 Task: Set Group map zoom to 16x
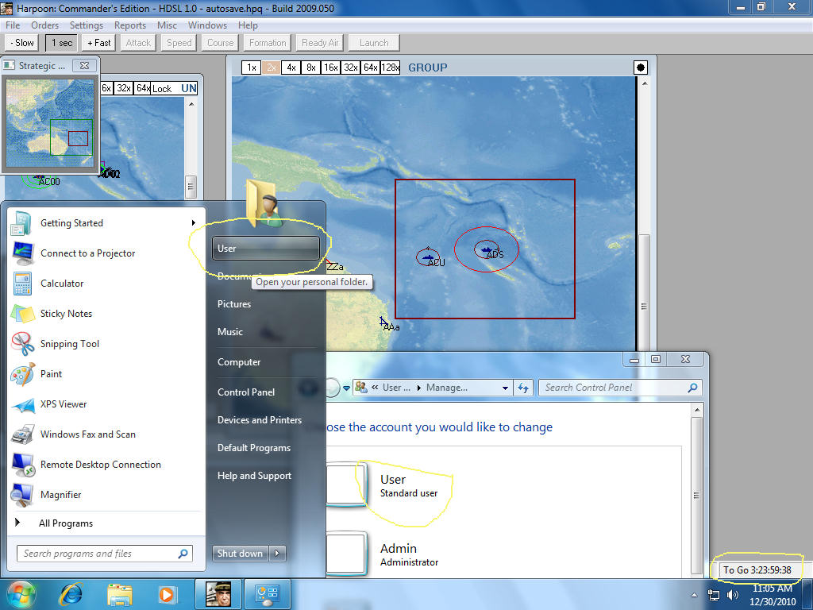pos(330,68)
